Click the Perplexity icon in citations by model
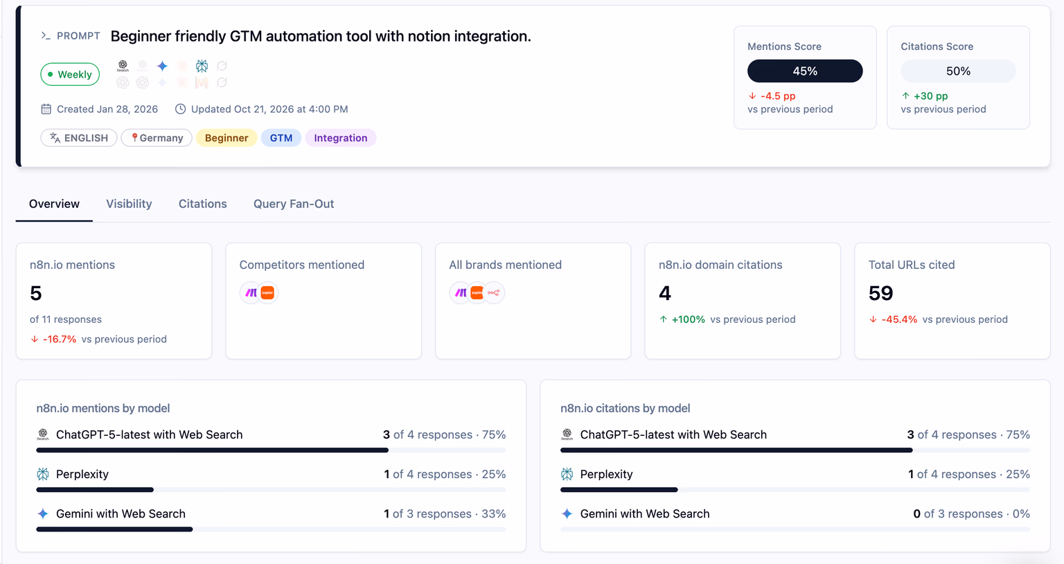 (567, 474)
